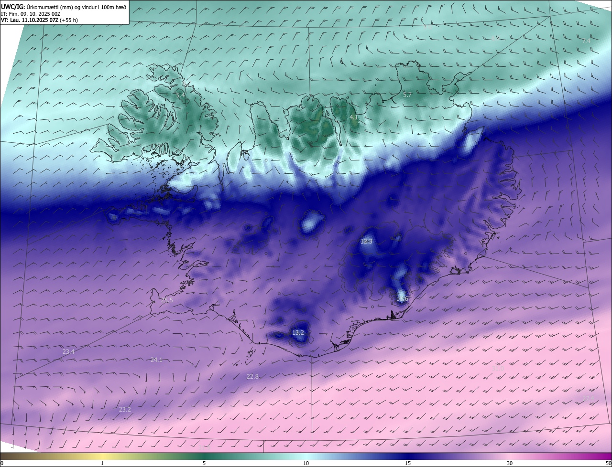Click the 13.2 value near the south coast

click(x=298, y=332)
